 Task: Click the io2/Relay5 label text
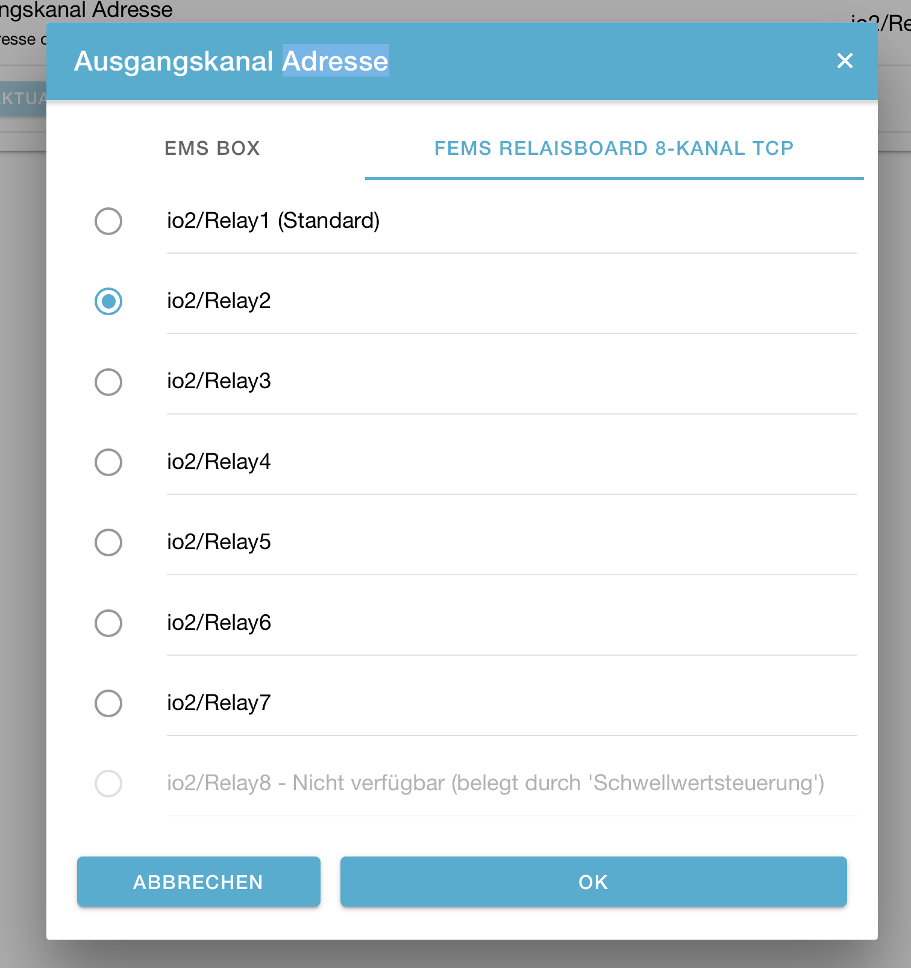[x=219, y=542]
